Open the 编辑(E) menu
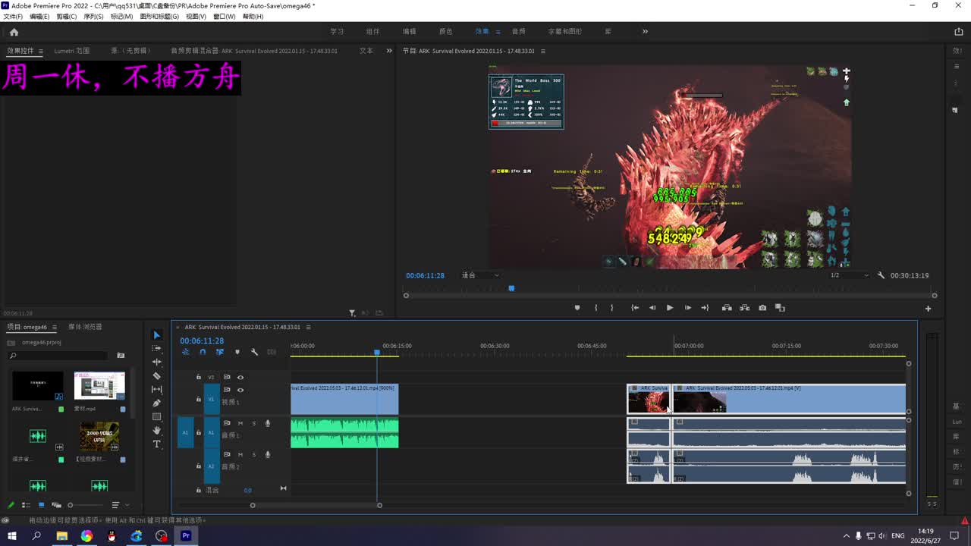 (39, 16)
